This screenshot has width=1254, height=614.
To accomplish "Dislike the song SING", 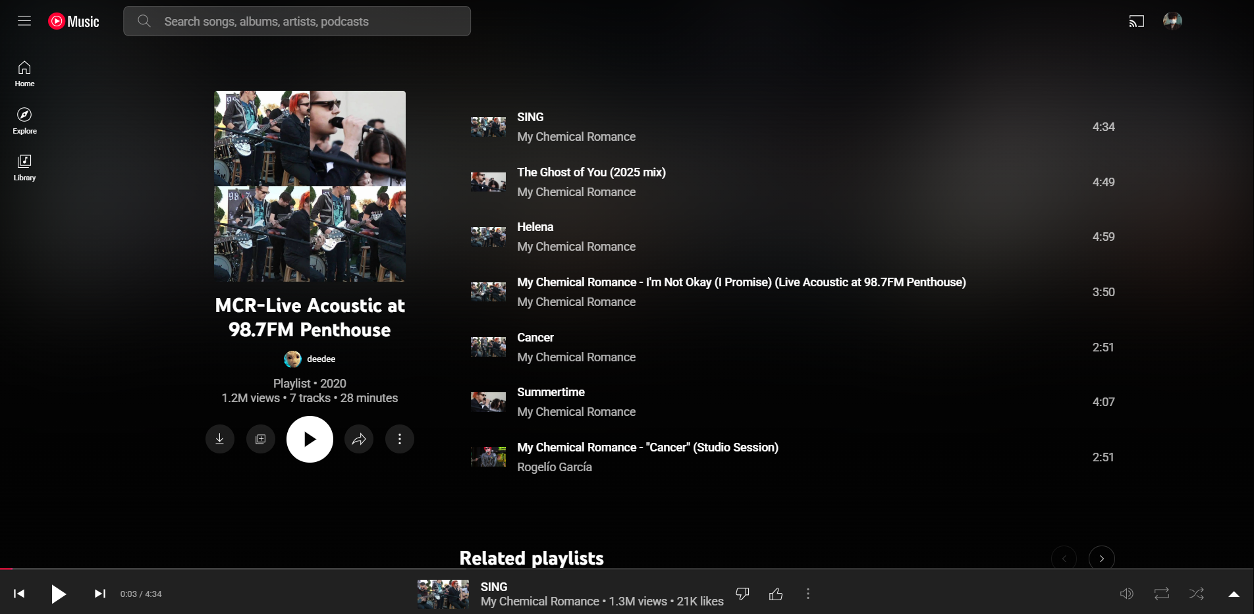I will pyautogui.click(x=742, y=594).
